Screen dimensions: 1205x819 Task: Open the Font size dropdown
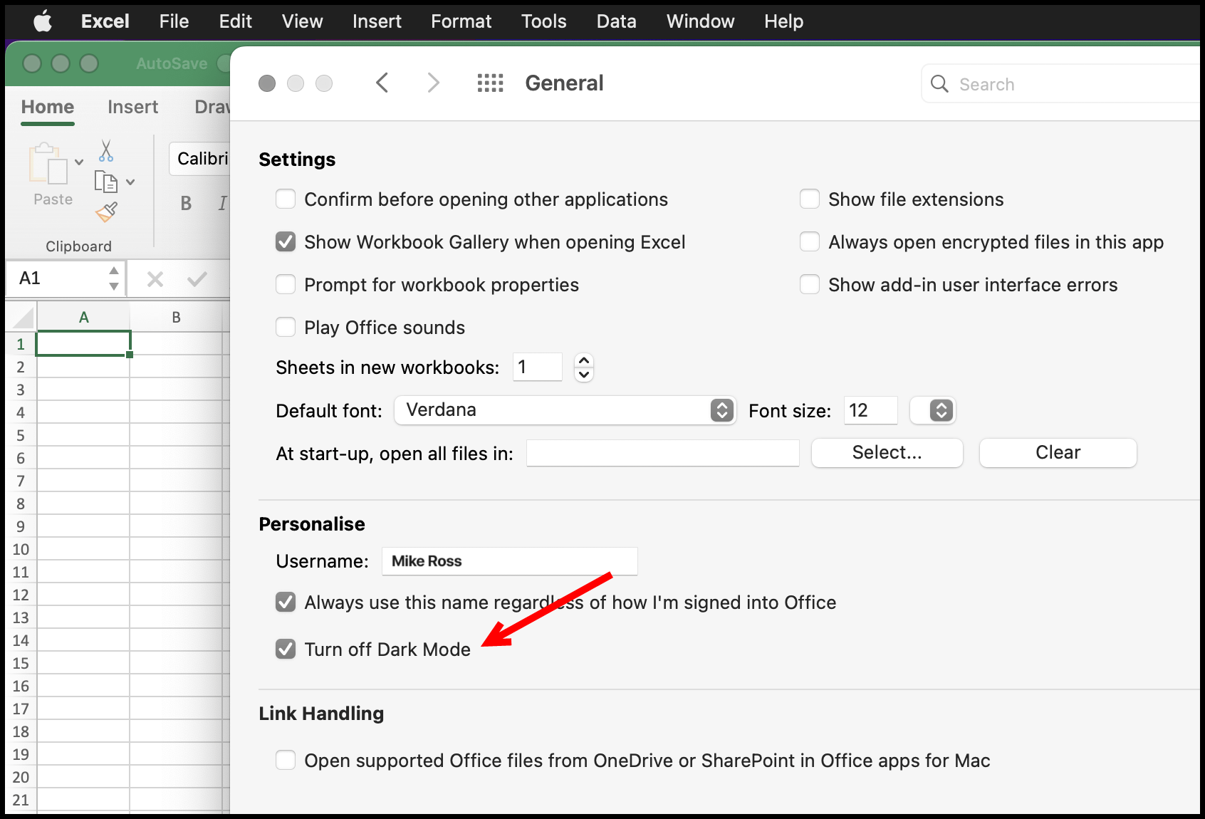pyautogui.click(x=933, y=410)
